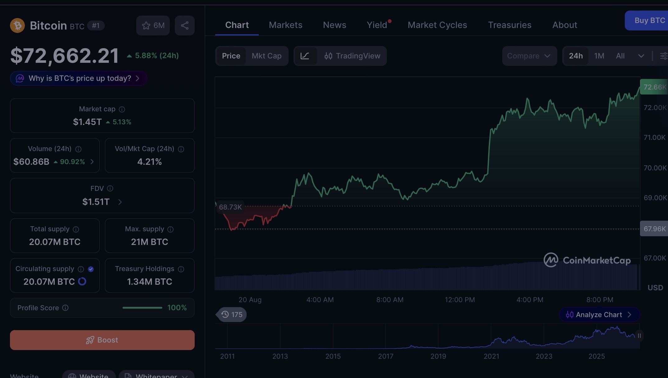
Task: Switch chart to Mkt Cap
Action: (x=267, y=56)
